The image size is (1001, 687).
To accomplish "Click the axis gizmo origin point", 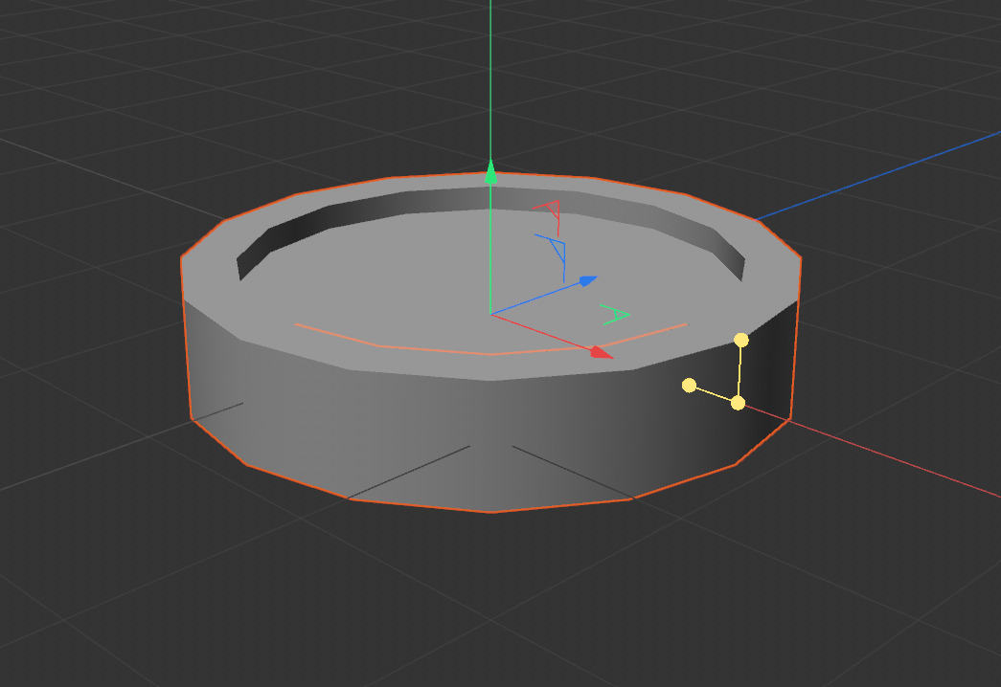I will tap(490, 315).
